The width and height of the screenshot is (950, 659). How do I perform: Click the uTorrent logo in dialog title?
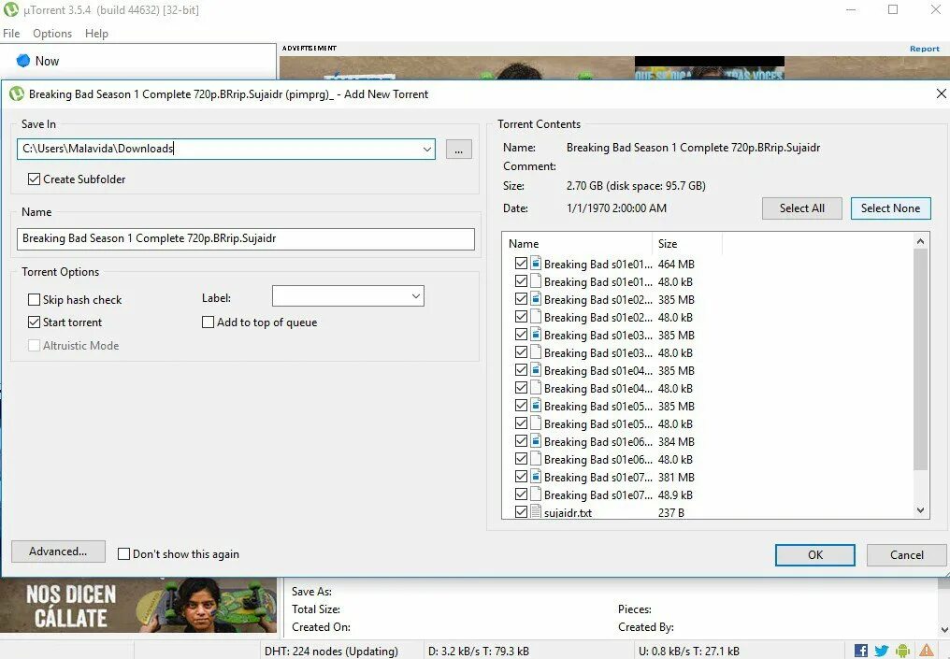point(17,93)
